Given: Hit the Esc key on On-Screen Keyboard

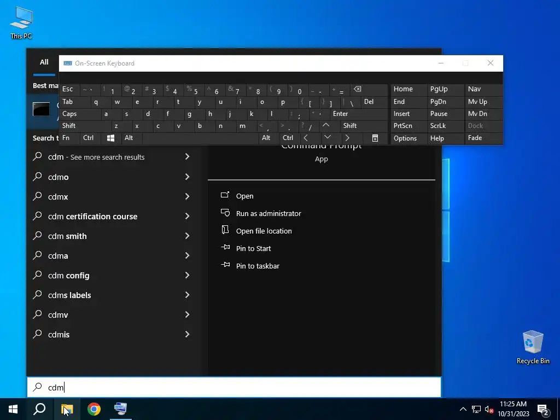Looking at the screenshot, I should (70, 89).
